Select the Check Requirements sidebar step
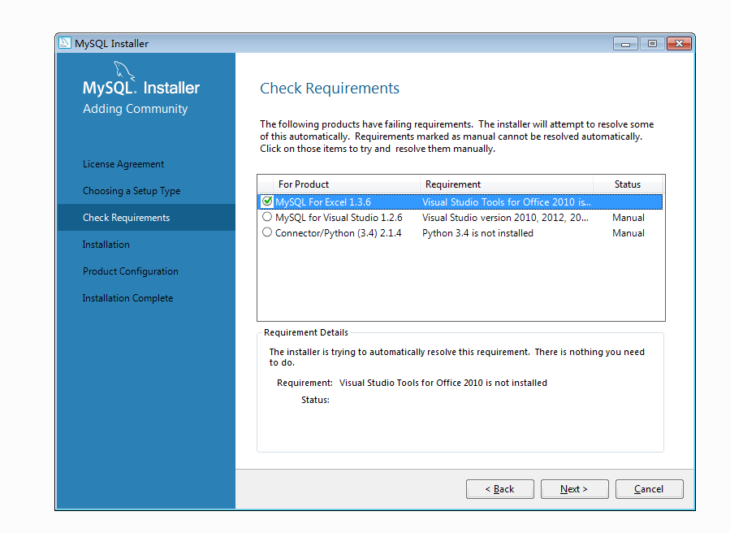This screenshot has height=533, width=730. point(146,218)
